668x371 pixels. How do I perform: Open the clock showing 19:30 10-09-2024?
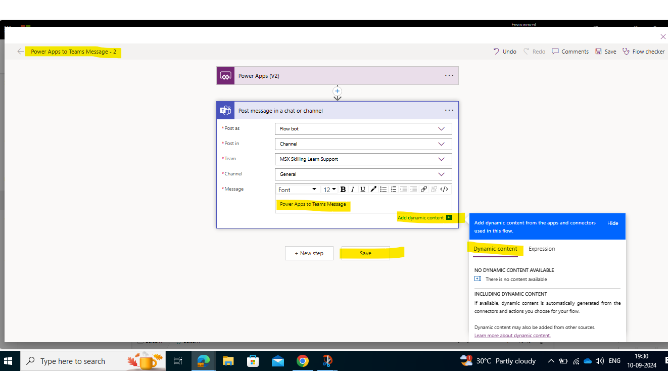point(641,361)
